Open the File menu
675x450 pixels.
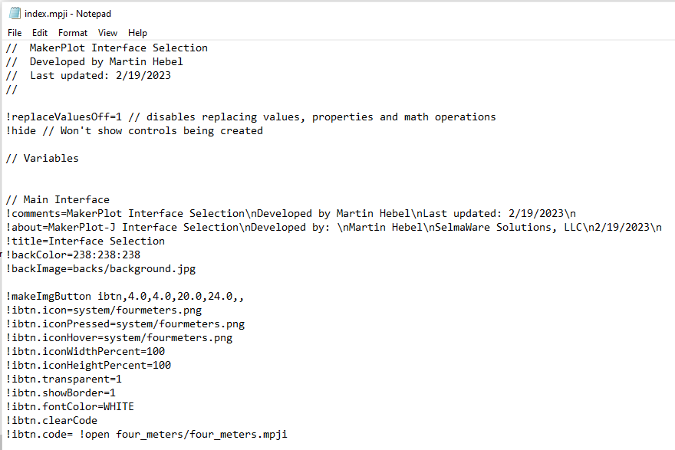click(15, 33)
